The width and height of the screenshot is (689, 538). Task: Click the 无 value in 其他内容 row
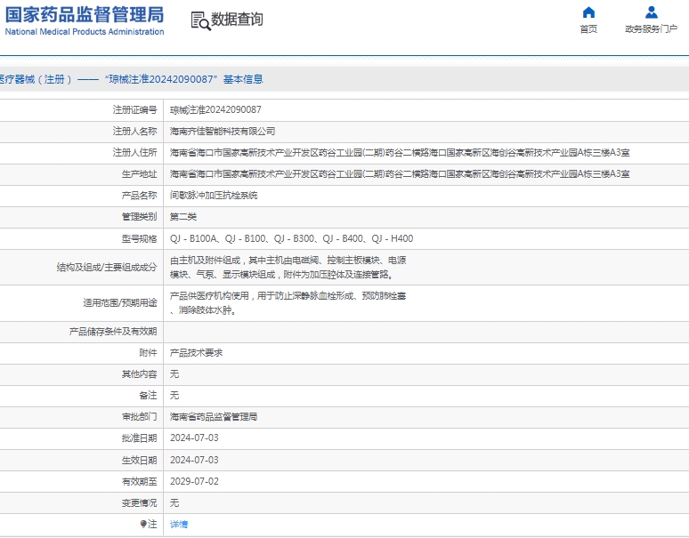pos(174,374)
